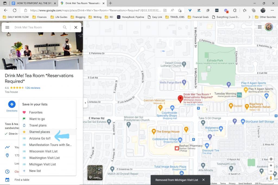278x185 pixels.
Task: Select the Discount Tire marker
Action: click(207, 146)
